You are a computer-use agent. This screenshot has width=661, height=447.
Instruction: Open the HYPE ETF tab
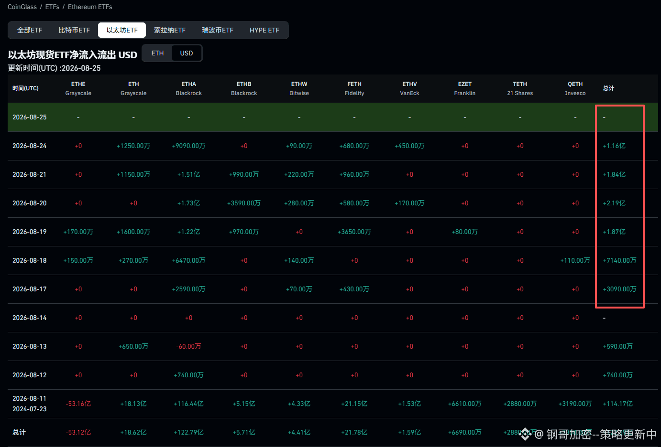pyautogui.click(x=264, y=30)
